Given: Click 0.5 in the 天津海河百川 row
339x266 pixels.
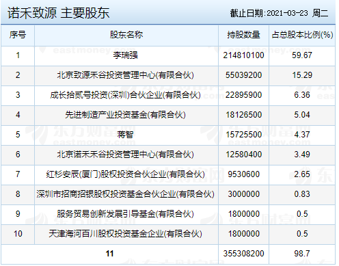Looking at the screenshot, I should (x=302, y=234).
